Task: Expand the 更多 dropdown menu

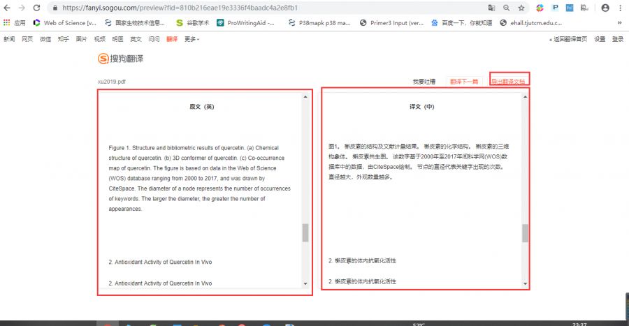Action: 191,39
